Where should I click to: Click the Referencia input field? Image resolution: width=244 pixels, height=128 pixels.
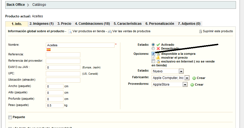click(63, 55)
